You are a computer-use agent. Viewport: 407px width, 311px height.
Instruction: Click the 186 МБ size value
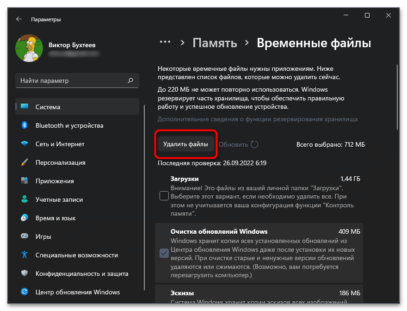[350, 293]
